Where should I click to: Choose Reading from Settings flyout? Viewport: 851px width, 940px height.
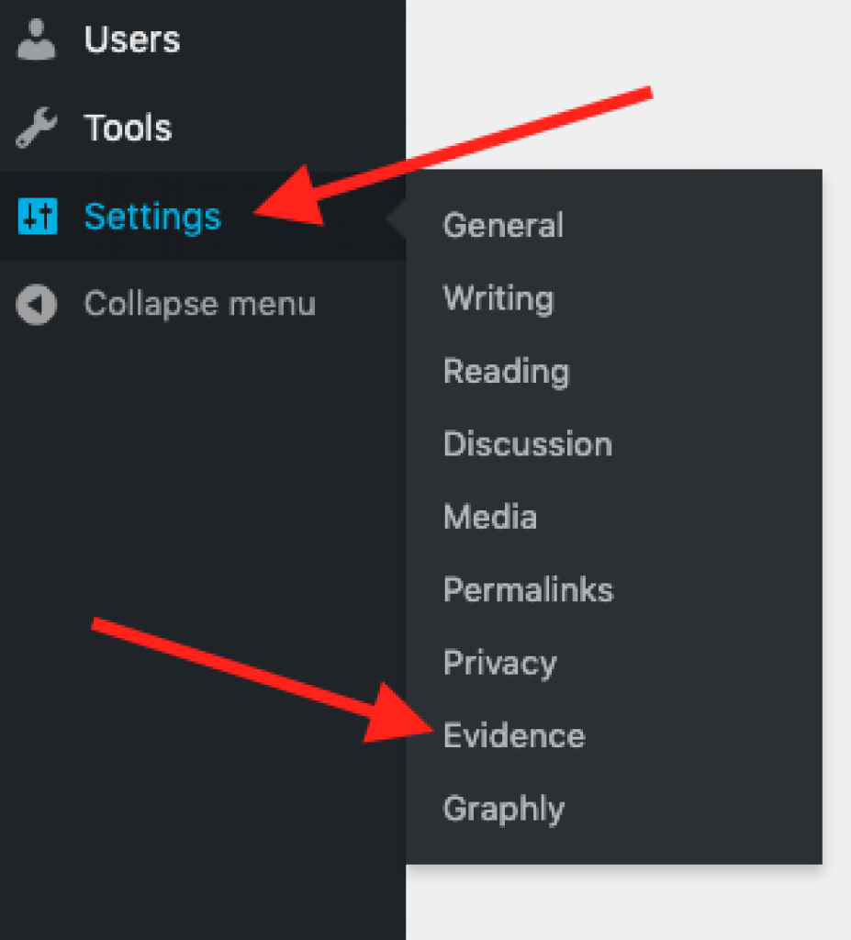click(506, 372)
